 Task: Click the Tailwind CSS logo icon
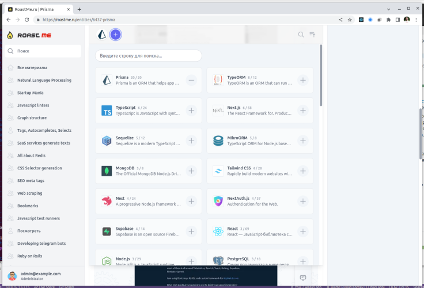tap(218, 171)
